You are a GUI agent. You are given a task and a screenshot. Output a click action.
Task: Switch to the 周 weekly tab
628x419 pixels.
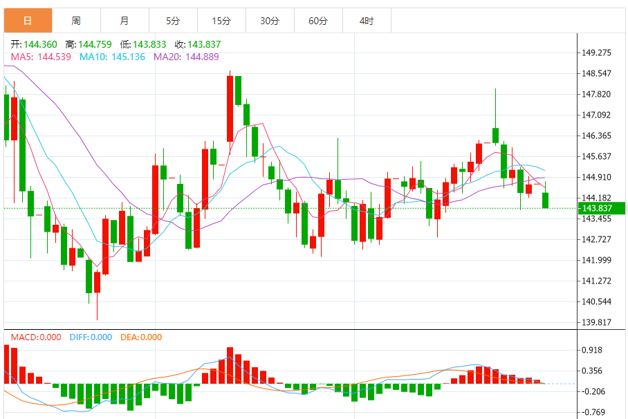pyautogui.click(x=77, y=21)
